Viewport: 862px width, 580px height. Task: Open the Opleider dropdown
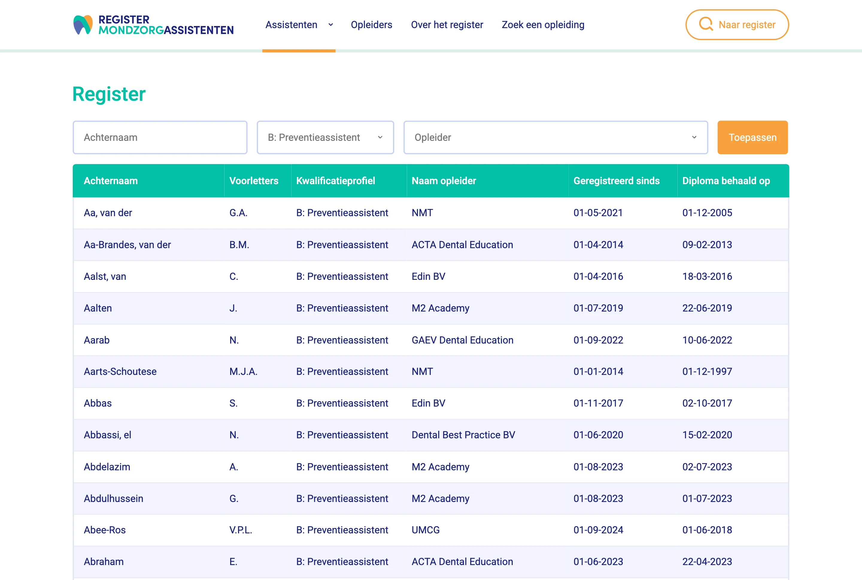(x=556, y=137)
